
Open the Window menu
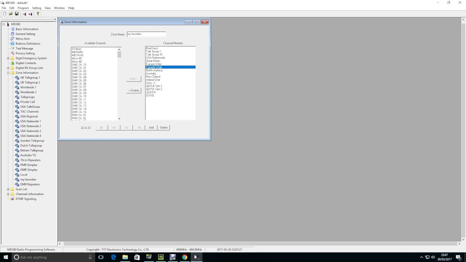point(59,8)
